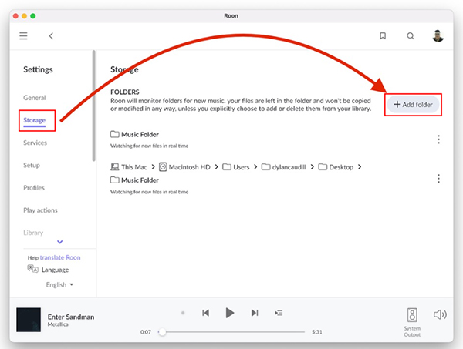
Task: Go back using the back arrow
Action: coord(51,35)
